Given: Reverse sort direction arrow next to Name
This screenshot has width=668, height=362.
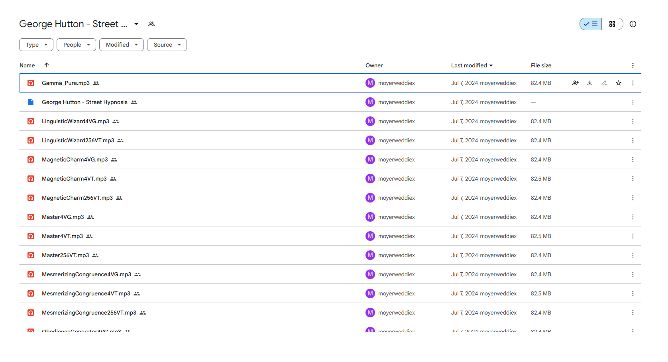Looking at the screenshot, I should [47, 65].
